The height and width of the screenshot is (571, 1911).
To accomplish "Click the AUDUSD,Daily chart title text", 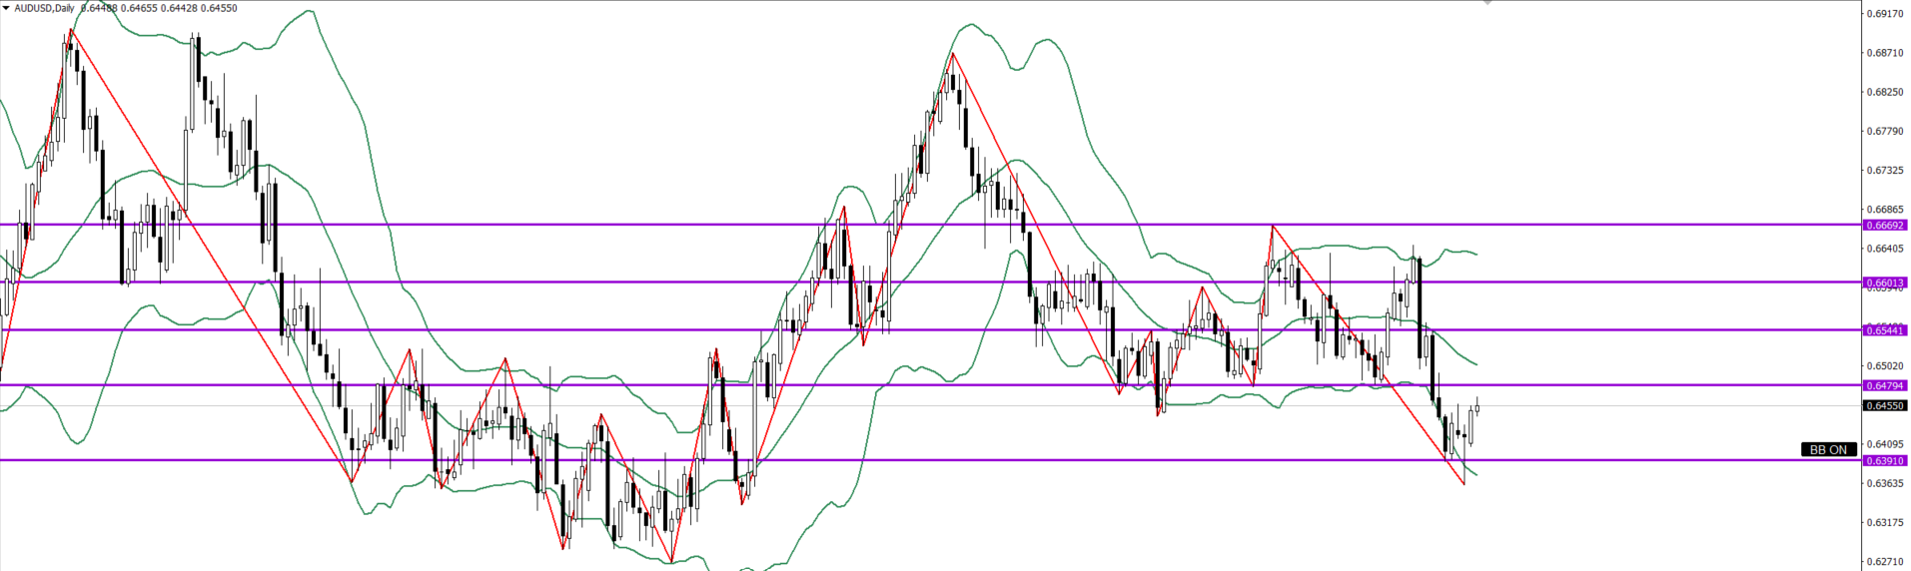I will pos(44,8).
